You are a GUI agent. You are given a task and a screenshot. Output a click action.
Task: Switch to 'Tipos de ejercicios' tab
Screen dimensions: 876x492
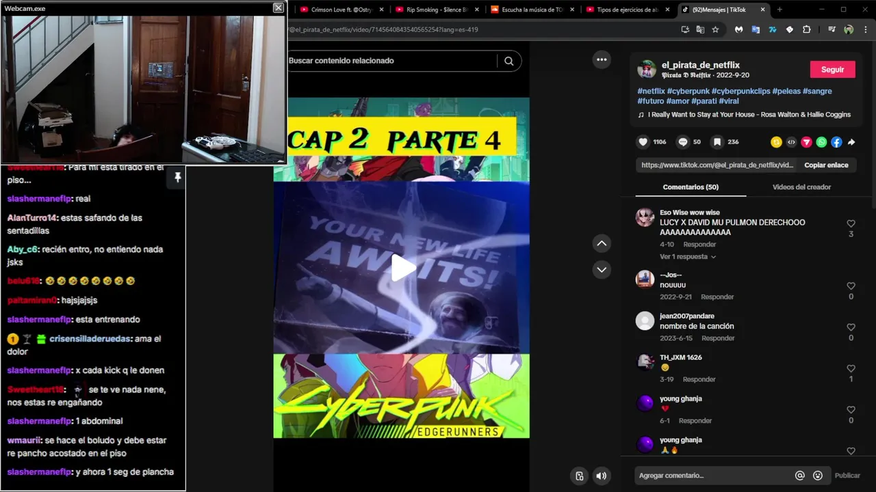click(627, 10)
